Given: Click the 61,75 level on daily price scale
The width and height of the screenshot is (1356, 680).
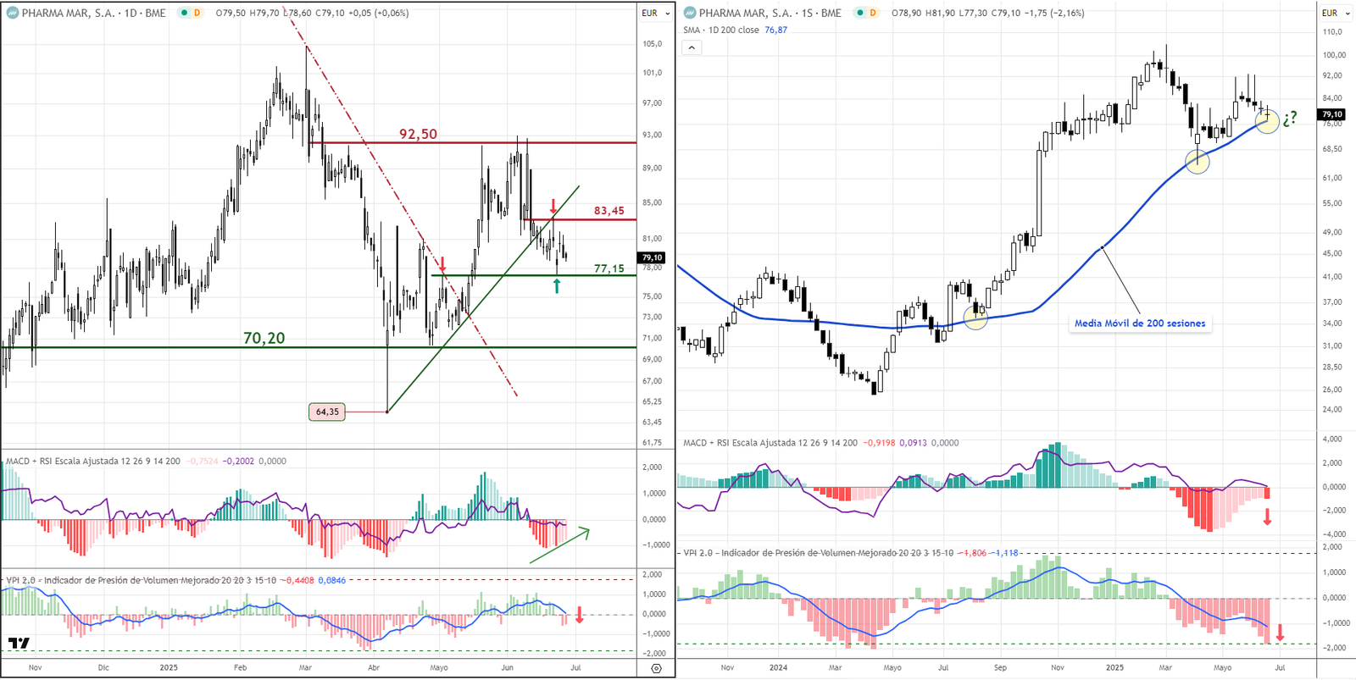Looking at the screenshot, I should point(653,443).
